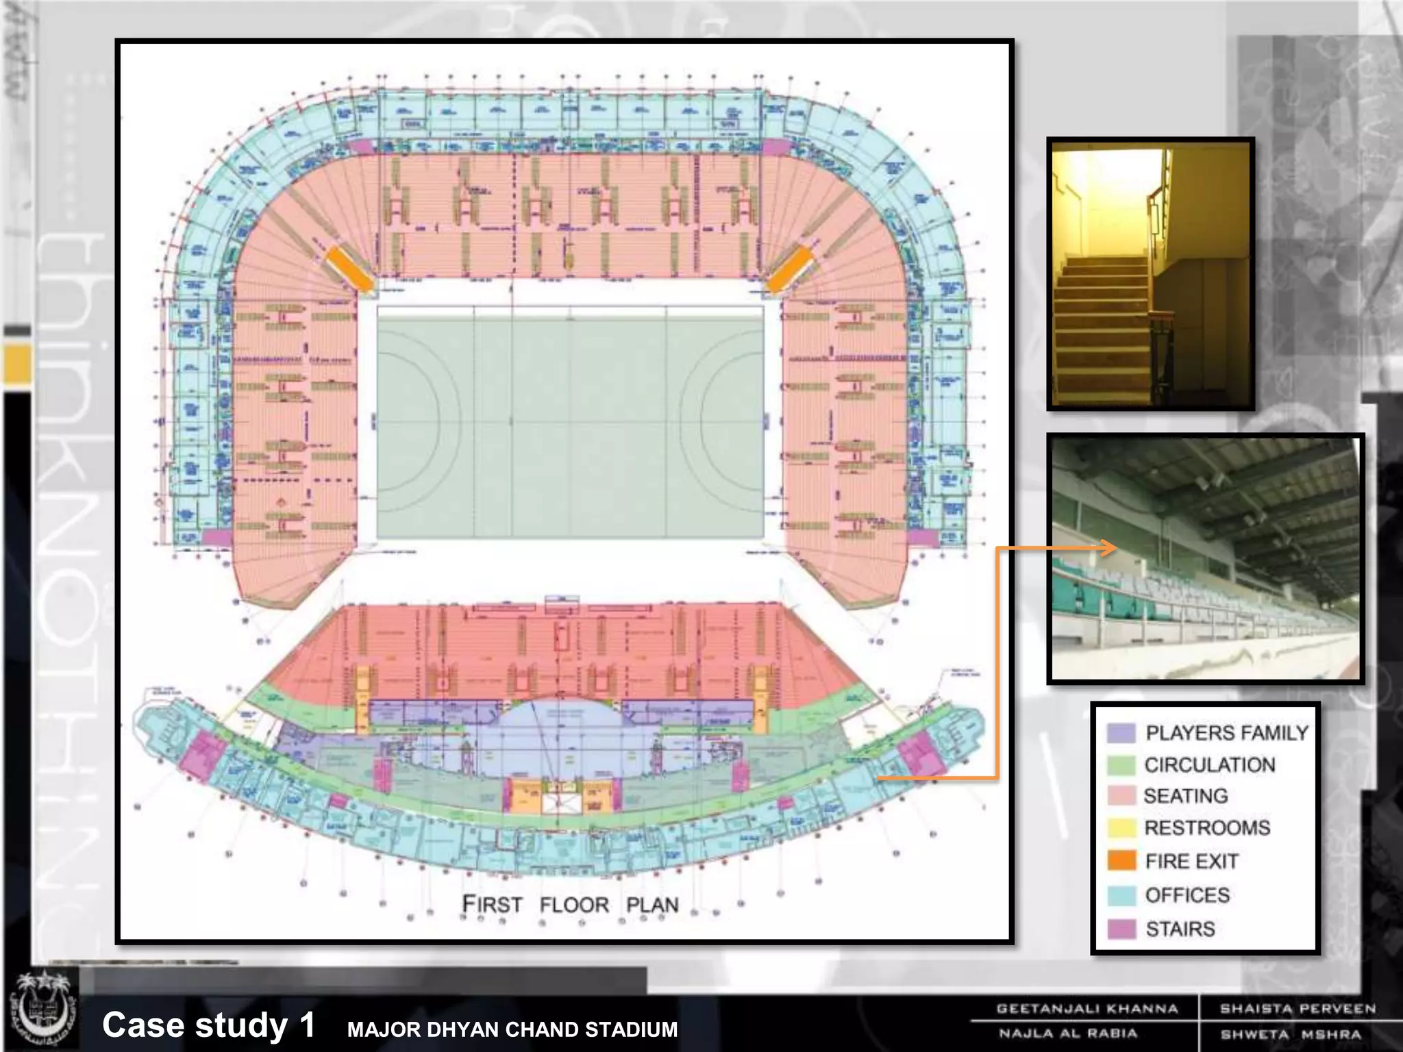Select the Shaista Perveen name

(x=1298, y=1009)
